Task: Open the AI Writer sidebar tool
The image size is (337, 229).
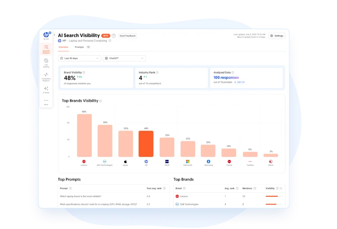Action: 46,90
